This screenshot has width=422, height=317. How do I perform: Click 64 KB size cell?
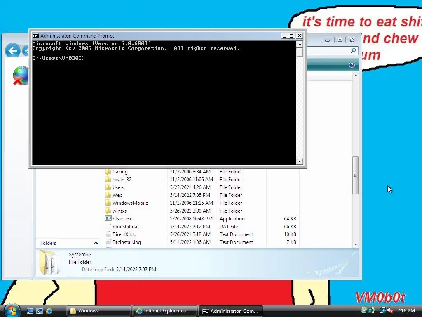click(x=290, y=219)
